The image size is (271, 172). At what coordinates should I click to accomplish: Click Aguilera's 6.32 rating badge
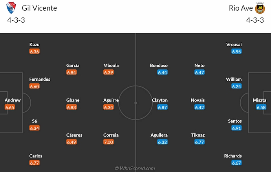point(162,142)
